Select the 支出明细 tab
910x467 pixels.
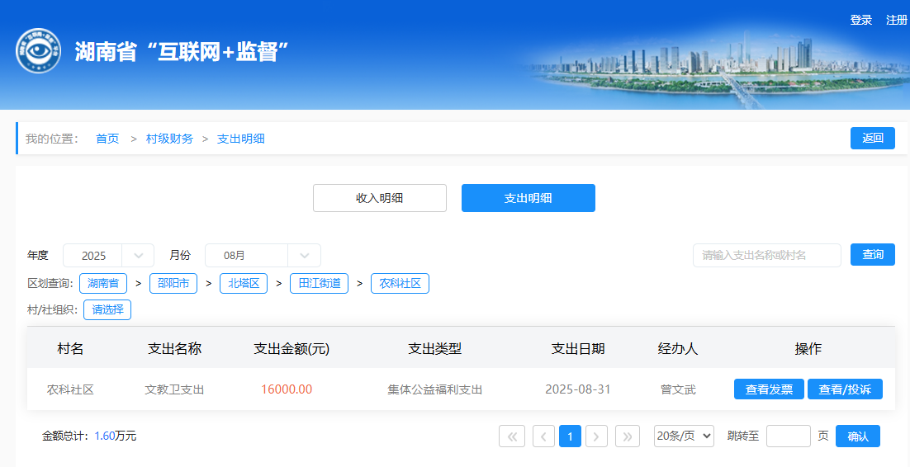[528, 198]
